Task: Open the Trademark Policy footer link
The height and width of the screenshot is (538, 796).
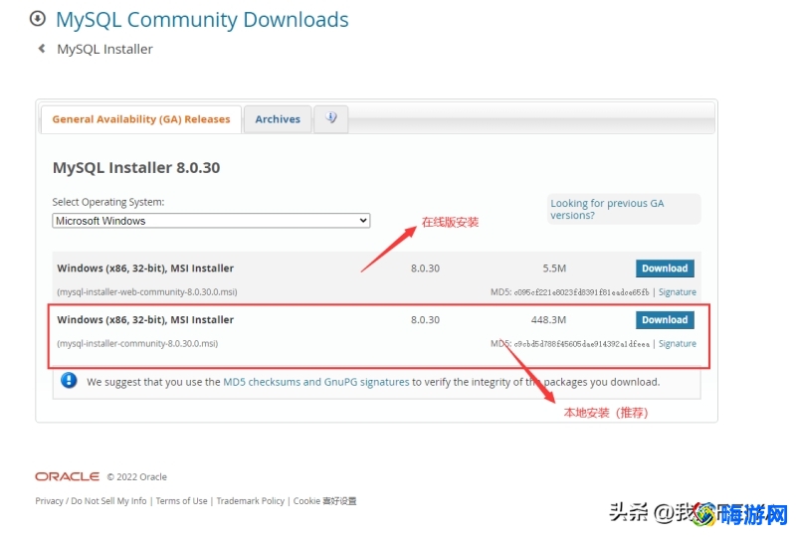Action: (x=251, y=501)
